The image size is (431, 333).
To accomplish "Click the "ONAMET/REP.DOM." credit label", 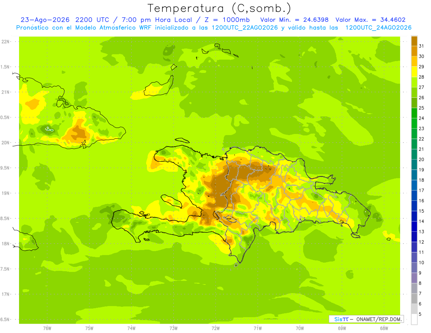I will tap(379, 319).
